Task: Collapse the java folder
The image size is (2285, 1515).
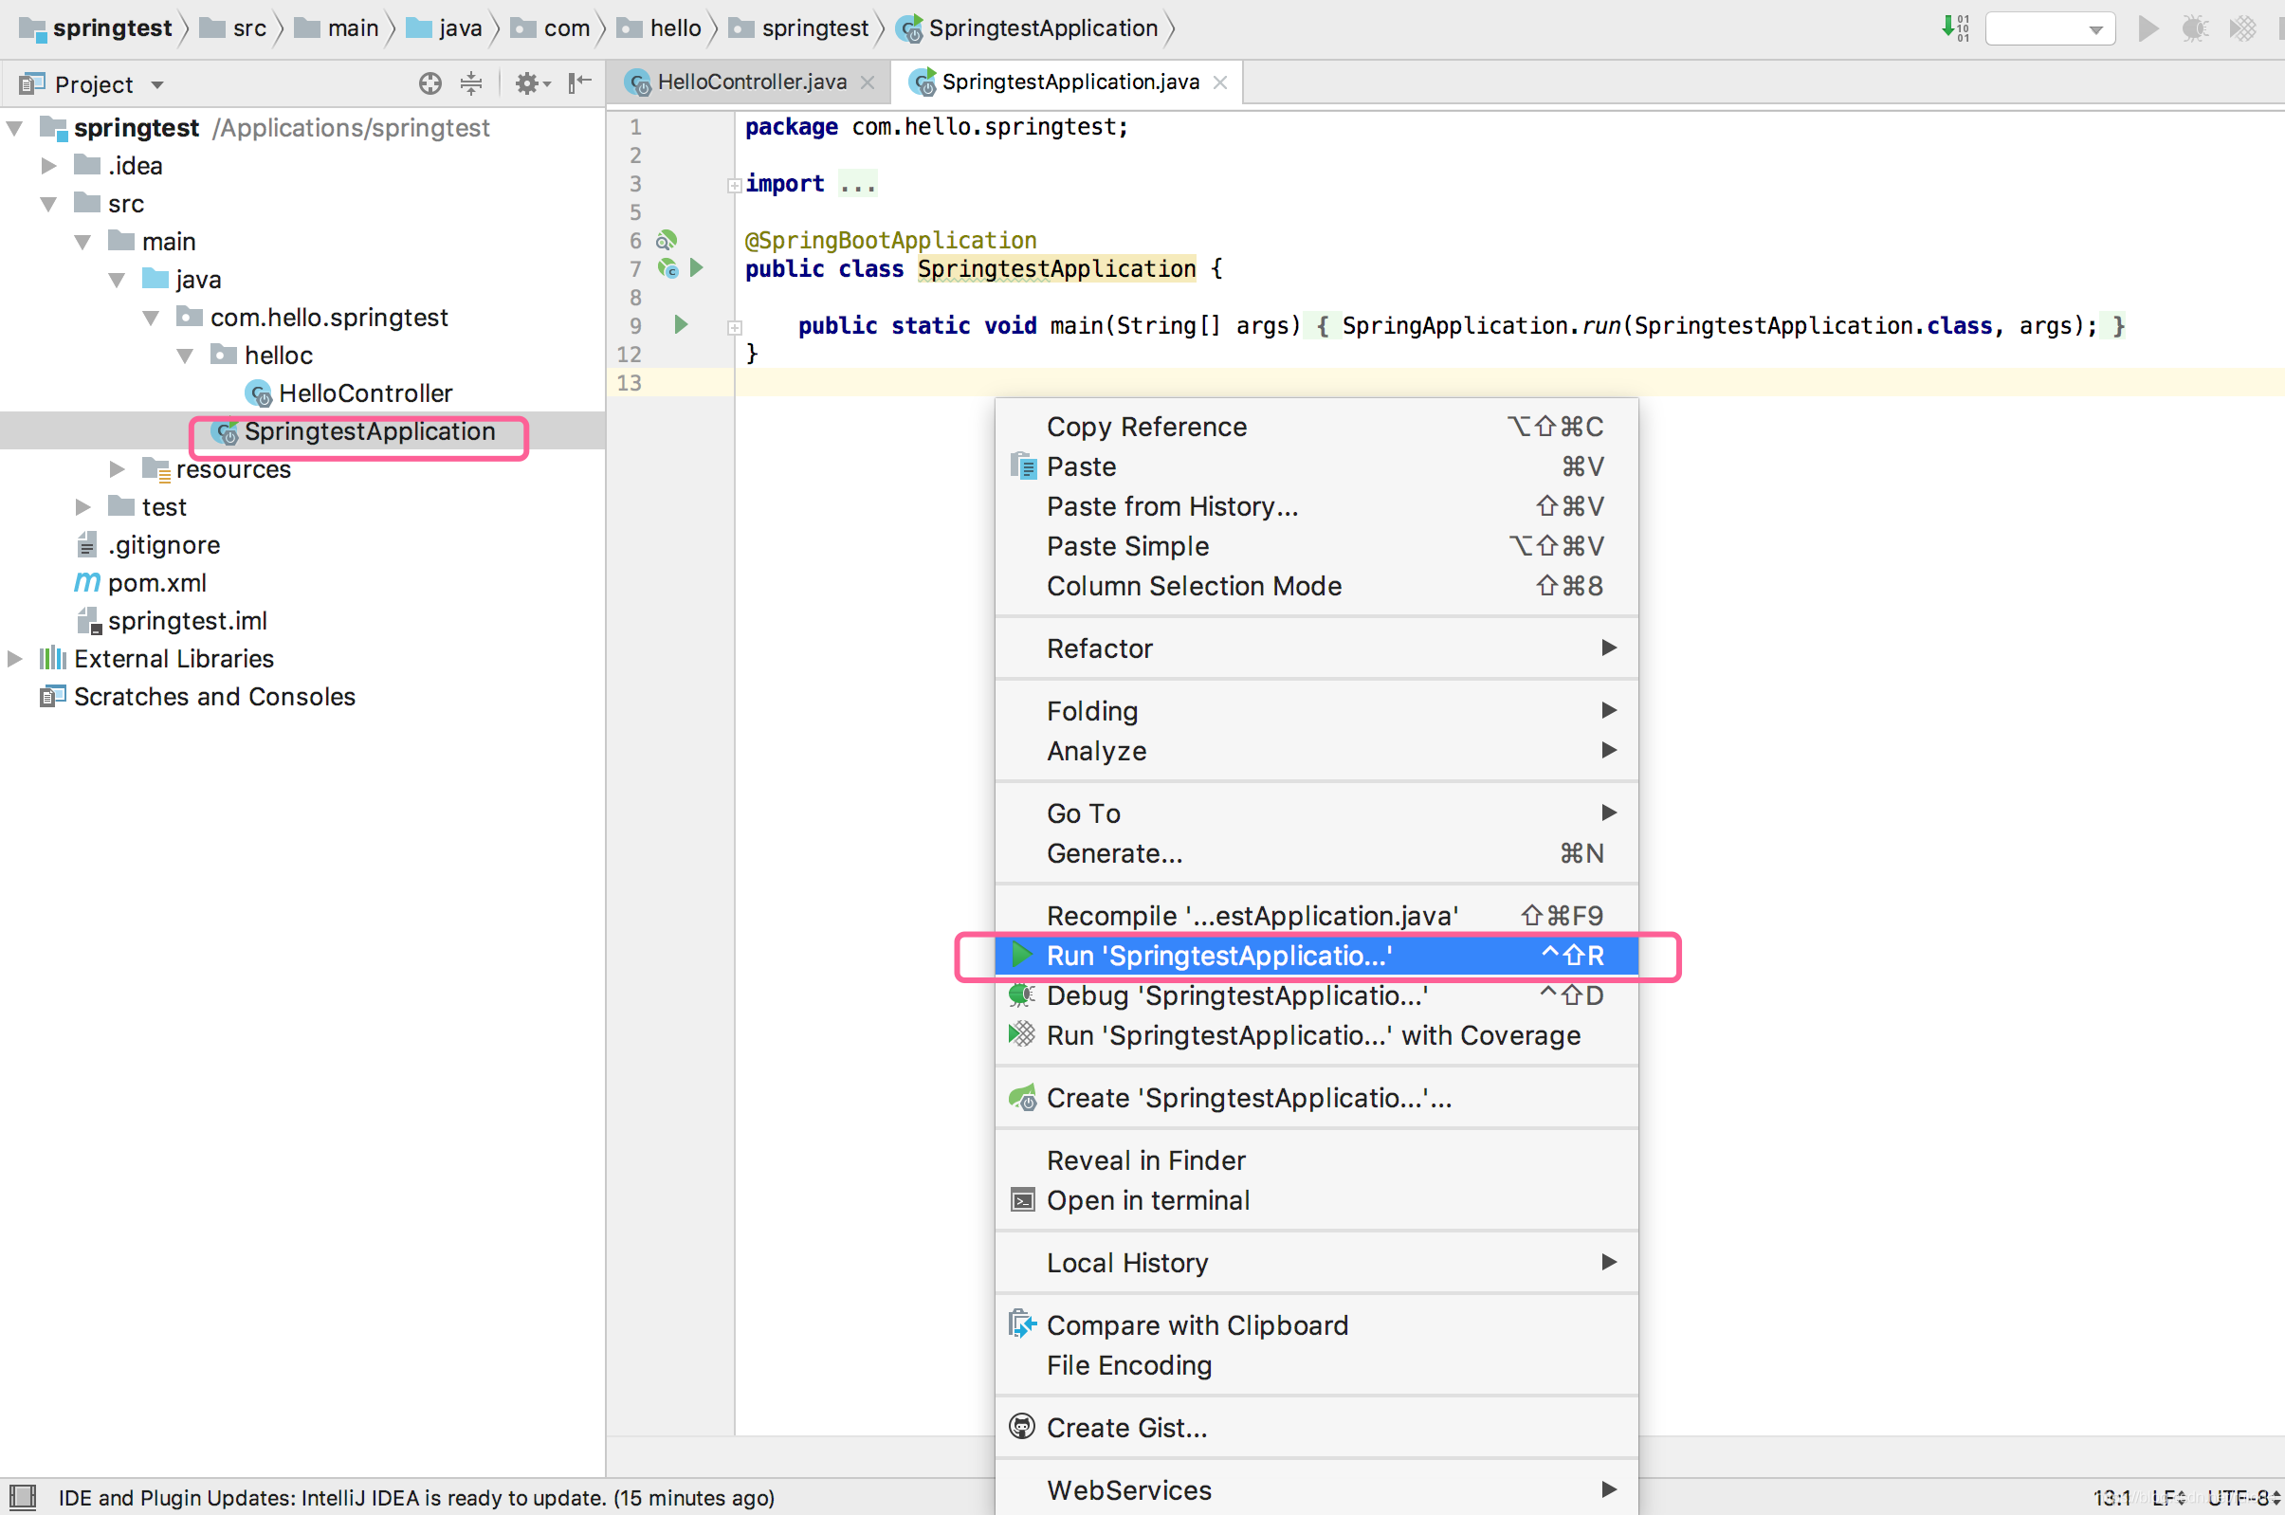Action: pos(117,280)
